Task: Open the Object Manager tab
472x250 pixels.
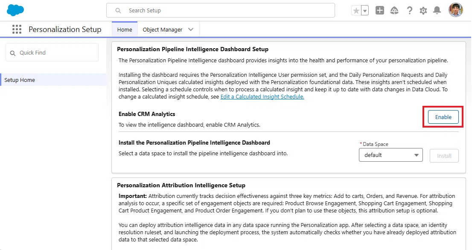Action: point(163,29)
